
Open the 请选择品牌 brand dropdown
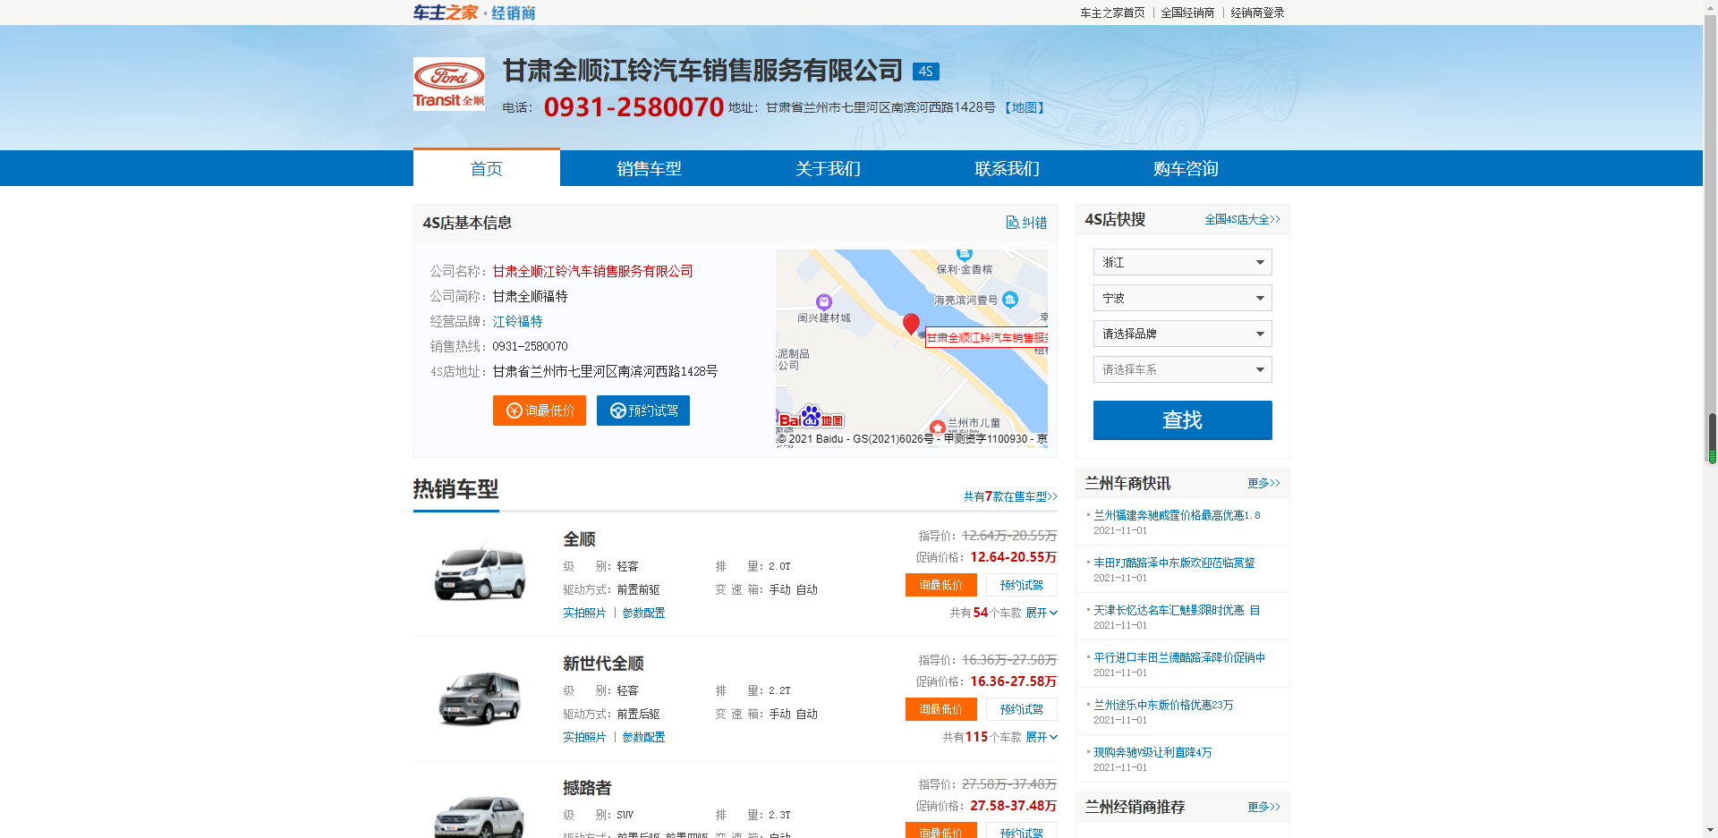1182,334
